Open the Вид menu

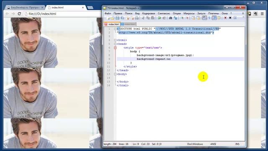click(x=137, y=13)
